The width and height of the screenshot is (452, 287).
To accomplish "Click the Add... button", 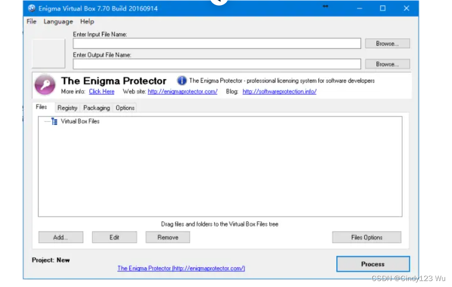I will [x=61, y=237].
